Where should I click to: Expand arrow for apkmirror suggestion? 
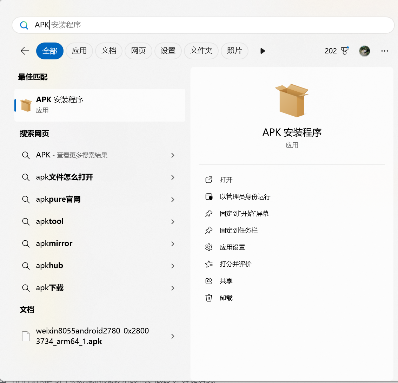tap(173, 244)
